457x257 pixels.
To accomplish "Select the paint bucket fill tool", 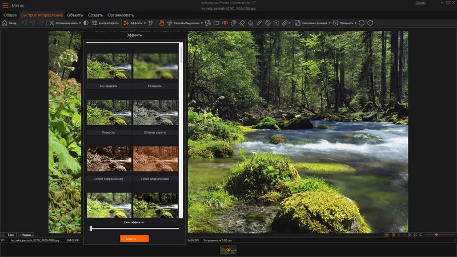I will click(x=251, y=23).
